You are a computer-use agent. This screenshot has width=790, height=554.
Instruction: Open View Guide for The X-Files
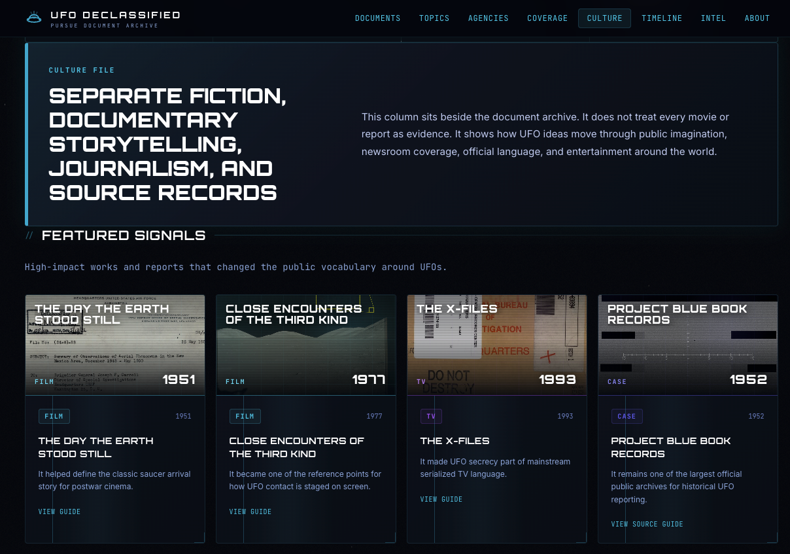(x=441, y=499)
